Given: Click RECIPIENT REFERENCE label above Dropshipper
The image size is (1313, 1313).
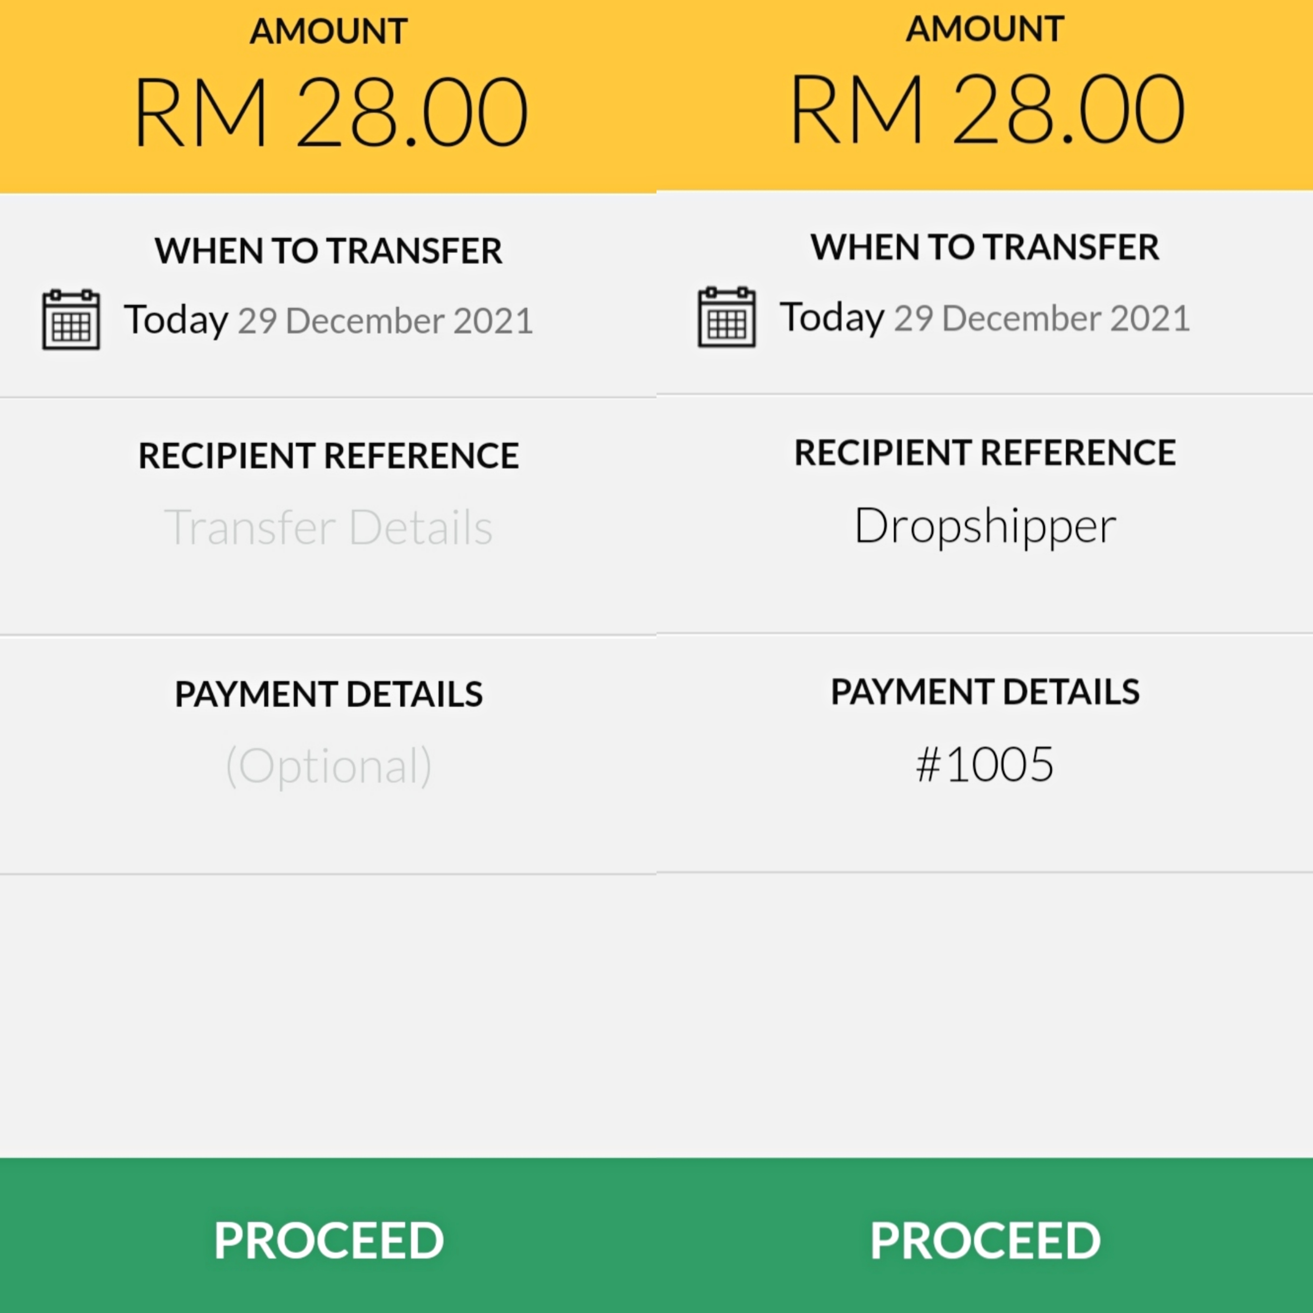Looking at the screenshot, I should point(985,453).
